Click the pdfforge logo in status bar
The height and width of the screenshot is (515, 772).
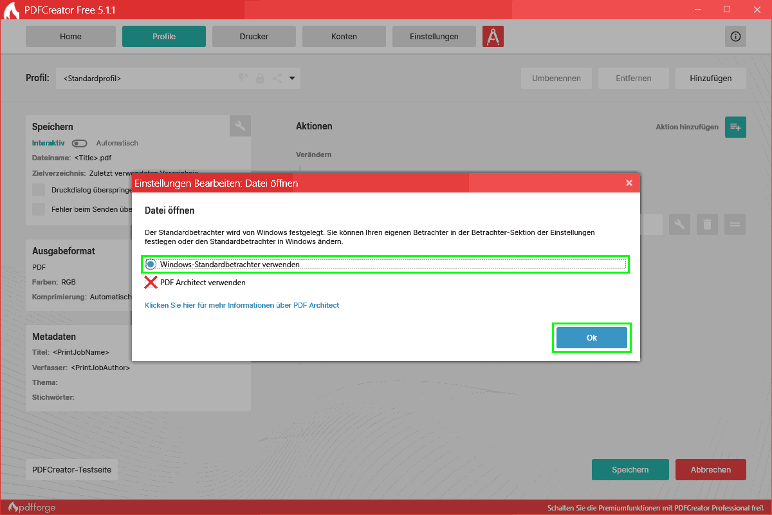(32, 507)
